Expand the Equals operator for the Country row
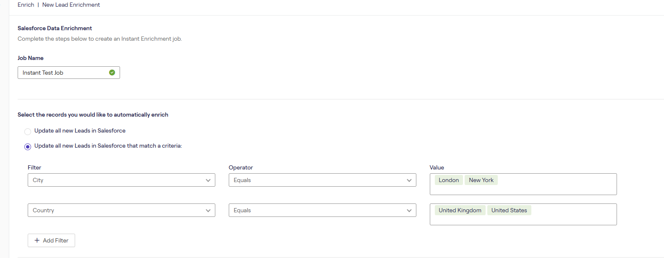The image size is (664, 258). click(322, 210)
